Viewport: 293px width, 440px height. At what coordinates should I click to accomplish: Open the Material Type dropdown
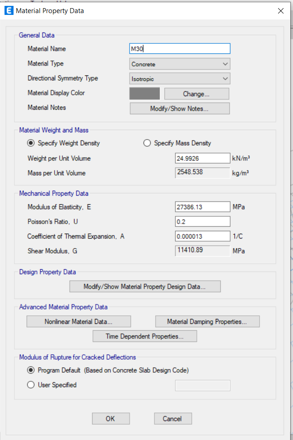point(180,64)
